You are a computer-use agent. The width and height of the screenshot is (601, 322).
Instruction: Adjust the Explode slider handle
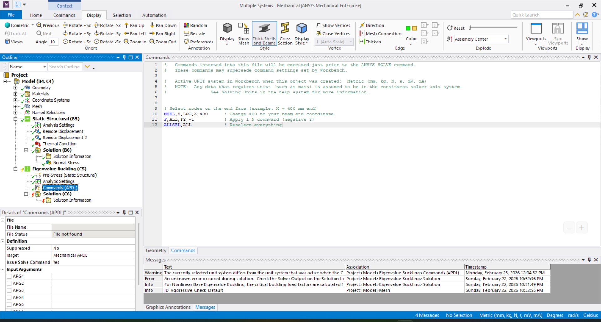(470, 28)
